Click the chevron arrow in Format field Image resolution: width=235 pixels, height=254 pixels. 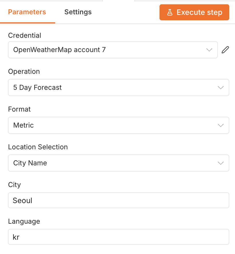point(221,125)
